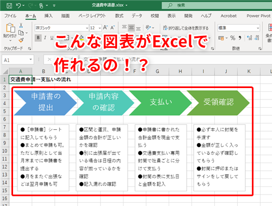Viewport: 272px width, 206px height.
Task: Click the 貼り付け paste clipboard icon
Action: [x=10, y=28]
